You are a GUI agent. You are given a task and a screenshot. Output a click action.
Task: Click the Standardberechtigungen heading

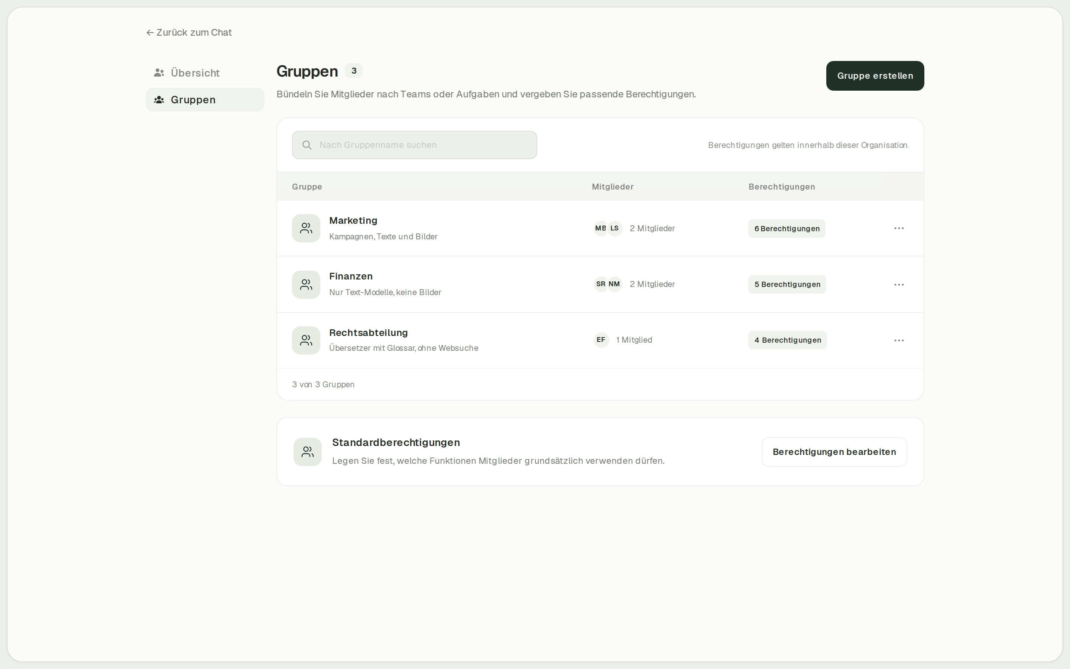tap(396, 442)
